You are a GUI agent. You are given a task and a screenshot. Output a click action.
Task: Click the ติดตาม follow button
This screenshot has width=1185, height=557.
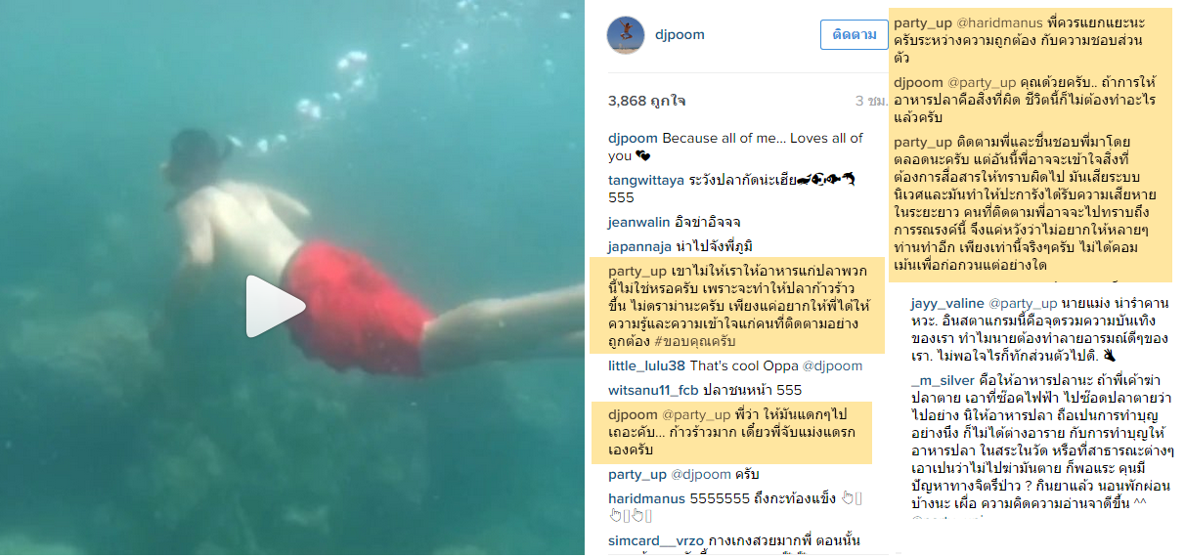(854, 34)
